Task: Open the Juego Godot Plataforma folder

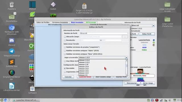Action: 167,19
